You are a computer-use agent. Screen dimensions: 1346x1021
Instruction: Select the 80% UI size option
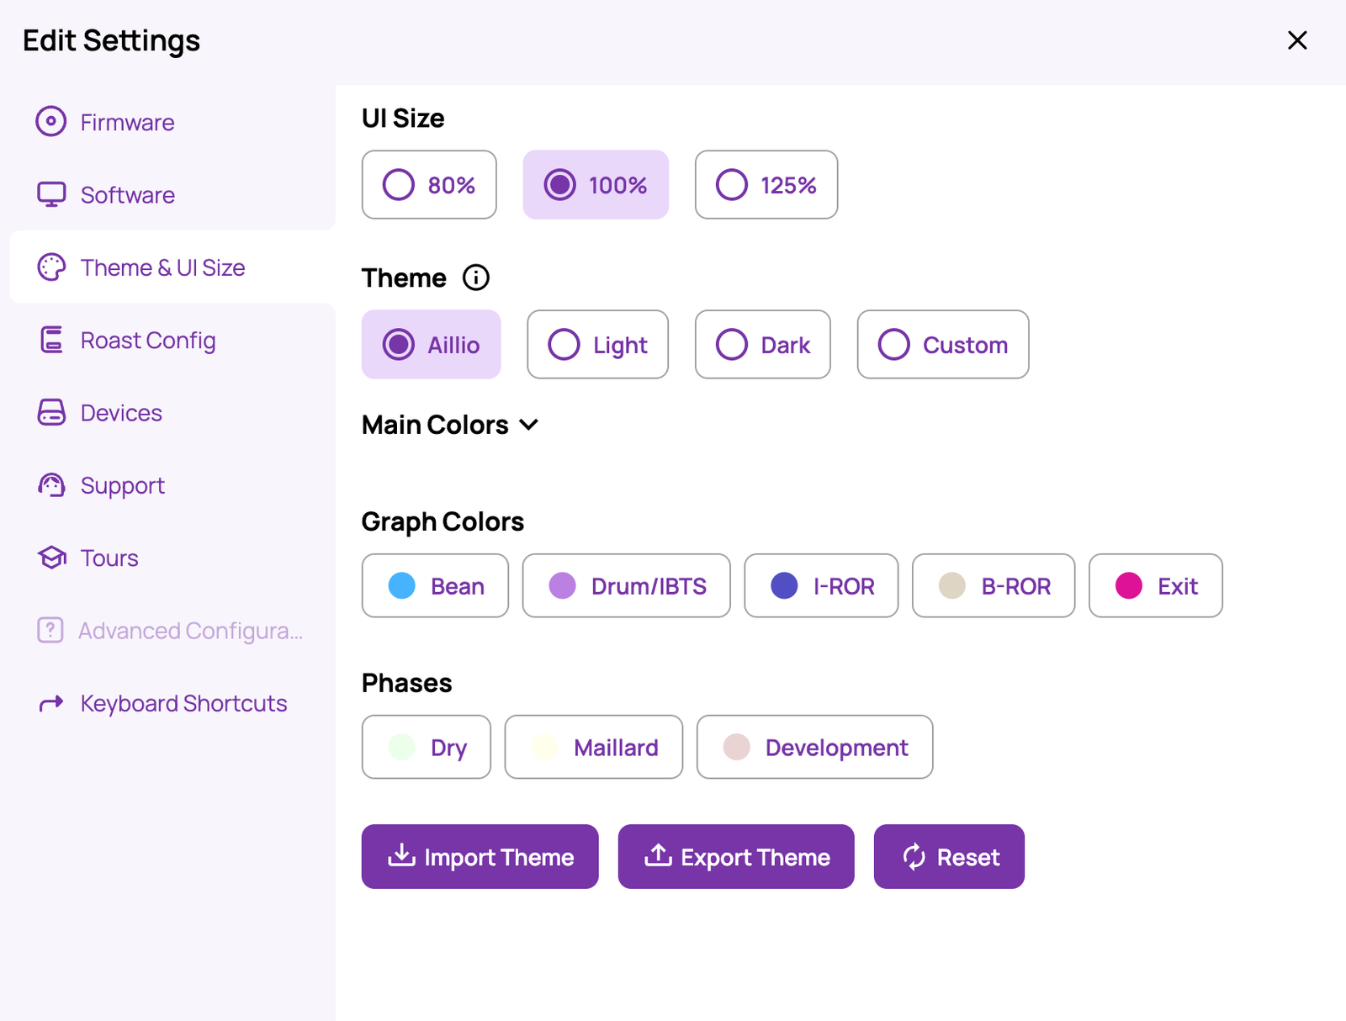click(429, 185)
